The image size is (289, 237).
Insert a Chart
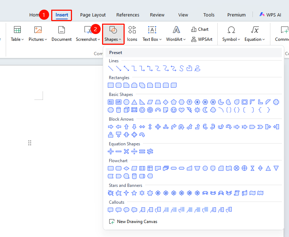click(x=200, y=29)
